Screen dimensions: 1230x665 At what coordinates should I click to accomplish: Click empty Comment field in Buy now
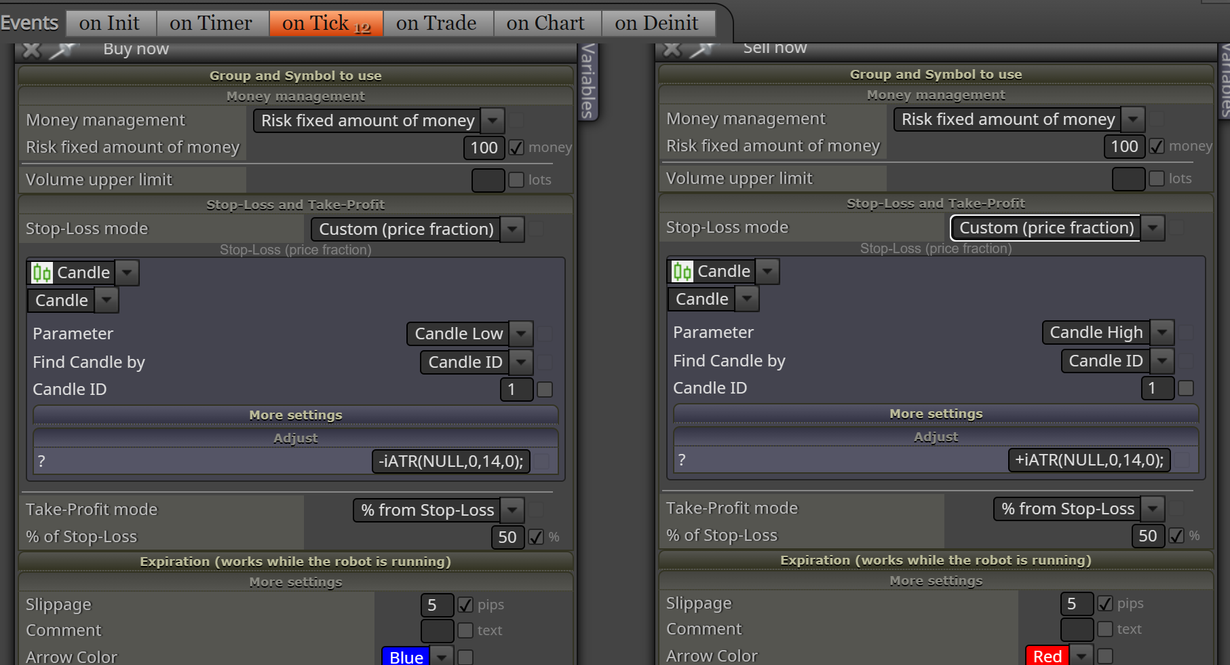tap(437, 631)
